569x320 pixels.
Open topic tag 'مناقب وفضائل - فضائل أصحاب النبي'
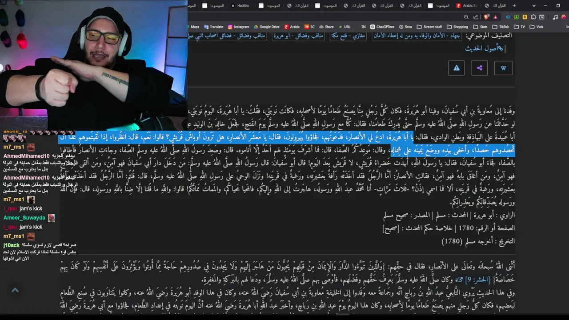[227, 35]
